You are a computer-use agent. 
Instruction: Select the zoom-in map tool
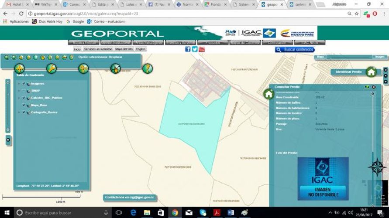coord(7,57)
